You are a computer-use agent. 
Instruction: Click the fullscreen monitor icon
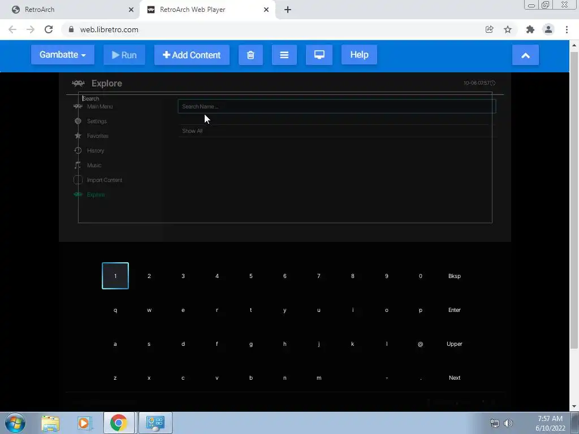coord(319,55)
